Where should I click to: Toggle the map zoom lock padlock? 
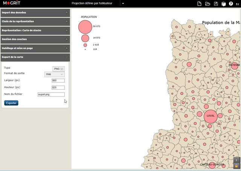tap(236, 166)
